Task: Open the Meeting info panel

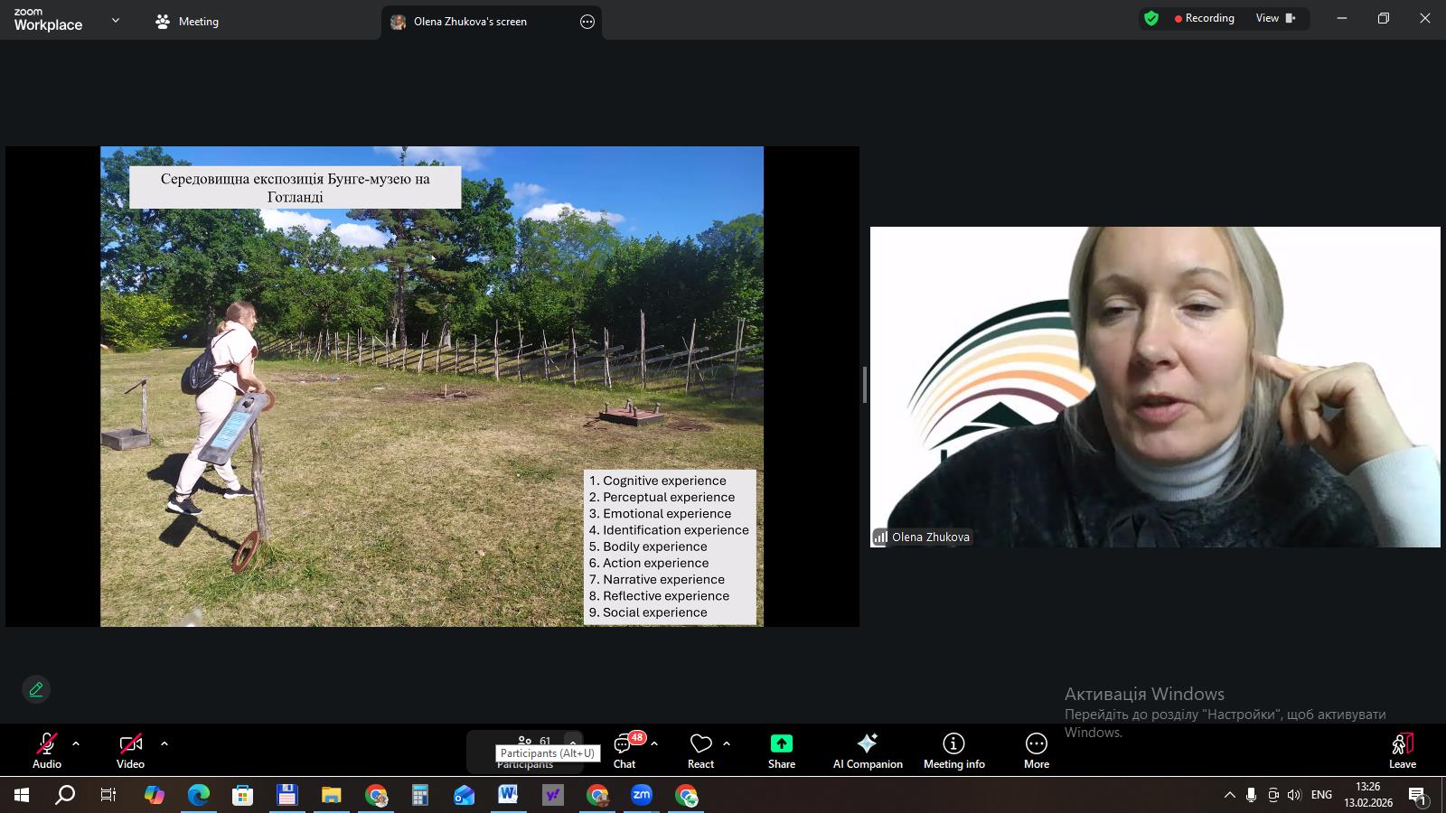Action: (x=953, y=750)
